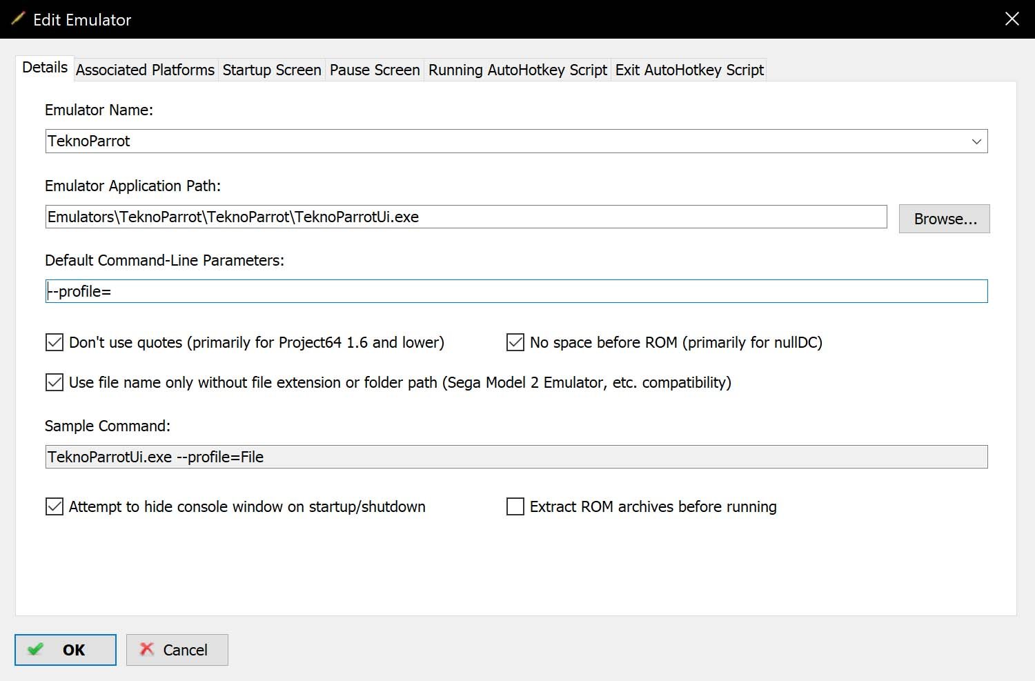This screenshot has height=681, width=1035.
Task: Open the Associated Platforms tab
Action: (x=145, y=70)
